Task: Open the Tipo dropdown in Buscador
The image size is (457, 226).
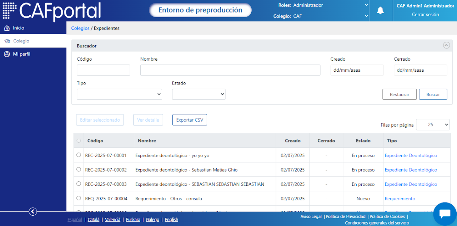Action: 119,94
